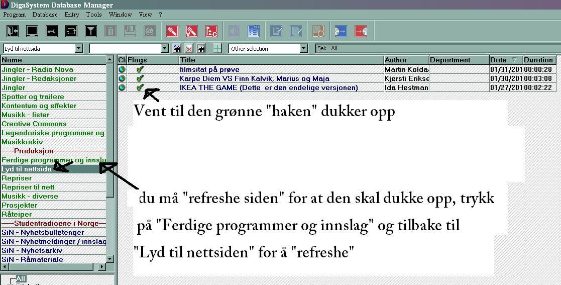Select 'Repriser til nett' in the list
Viewport: 561px width, 285px height.
click(54, 187)
